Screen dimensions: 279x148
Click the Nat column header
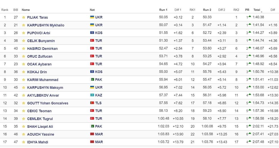(x=92, y=10)
